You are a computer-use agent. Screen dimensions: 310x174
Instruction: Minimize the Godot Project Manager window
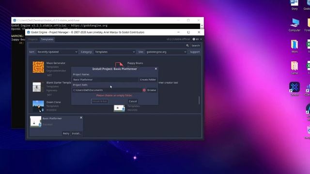pos(179,32)
